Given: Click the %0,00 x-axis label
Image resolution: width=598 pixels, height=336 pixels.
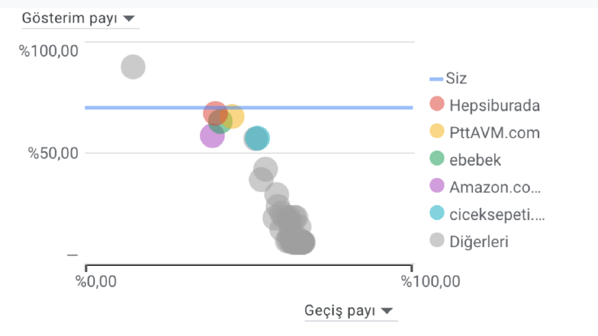Looking at the screenshot, I should (96, 282).
